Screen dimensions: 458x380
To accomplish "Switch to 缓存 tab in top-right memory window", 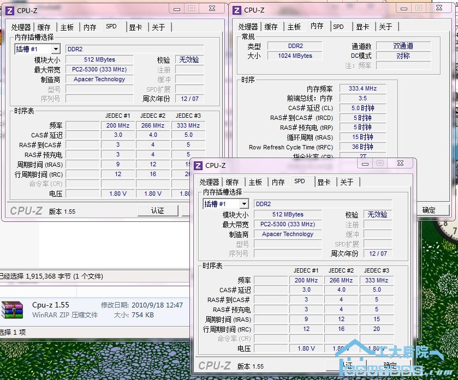I will point(271,27).
